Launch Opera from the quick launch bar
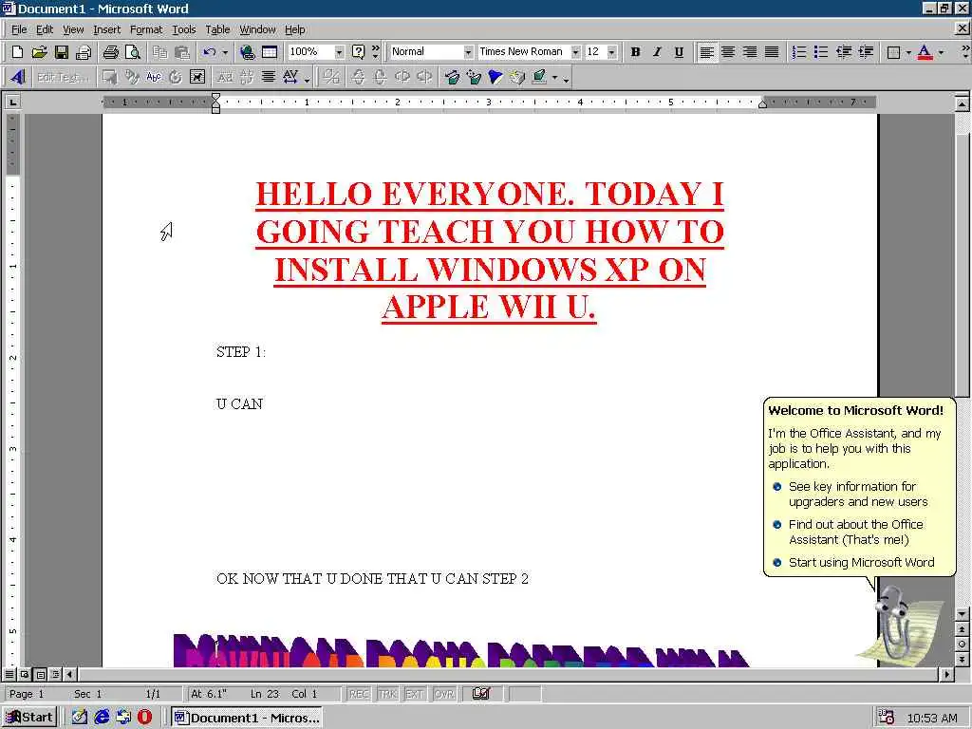The image size is (972, 729). 144,718
